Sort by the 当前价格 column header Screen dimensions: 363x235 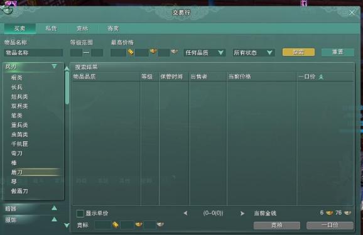[x=240, y=77]
